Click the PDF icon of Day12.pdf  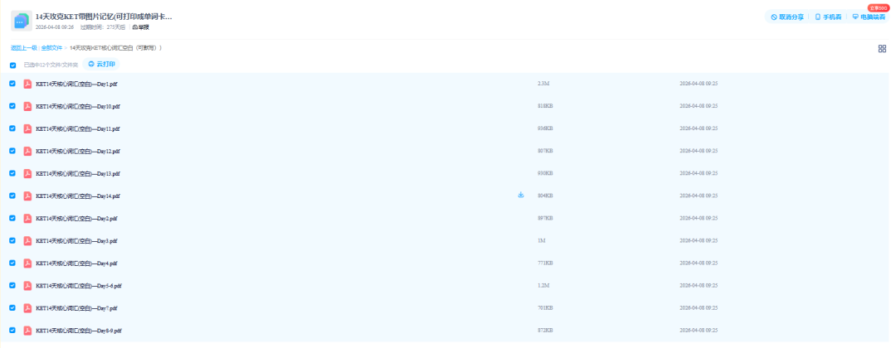click(x=27, y=151)
